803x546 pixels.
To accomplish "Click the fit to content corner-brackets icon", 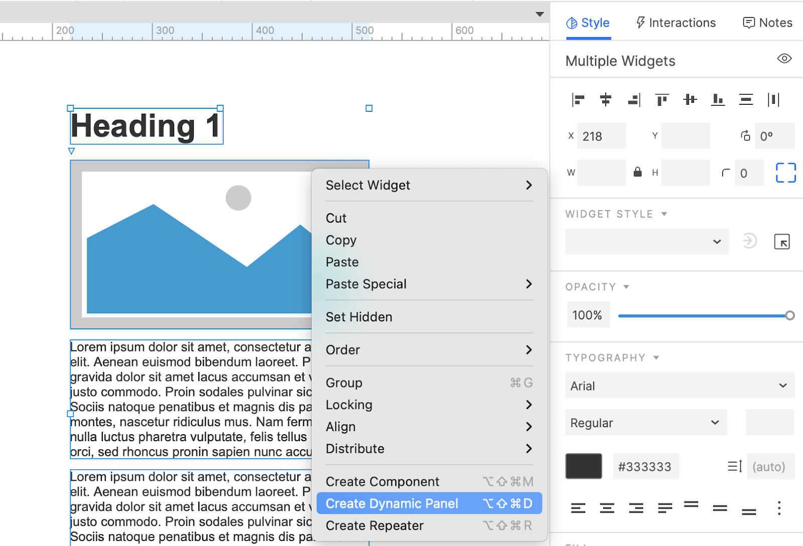I will point(785,172).
